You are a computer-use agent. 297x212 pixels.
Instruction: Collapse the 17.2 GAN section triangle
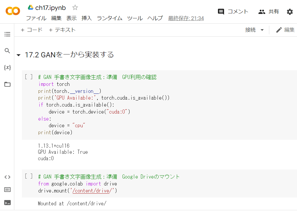[x=19, y=55]
